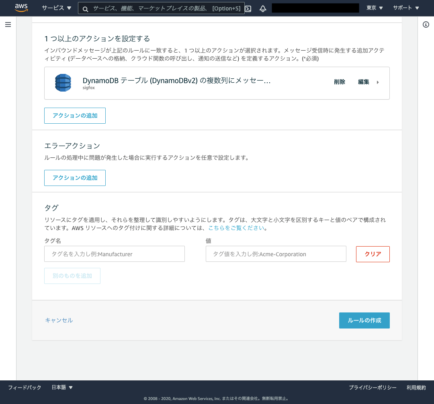Expand the 編集 action details arrow
The width and height of the screenshot is (434, 404).
point(377,82)
